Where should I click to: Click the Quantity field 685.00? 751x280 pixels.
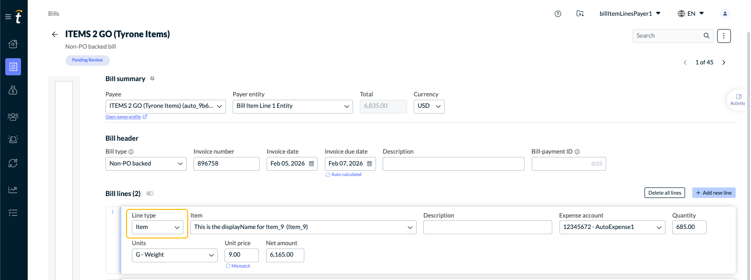pos(689,228)
